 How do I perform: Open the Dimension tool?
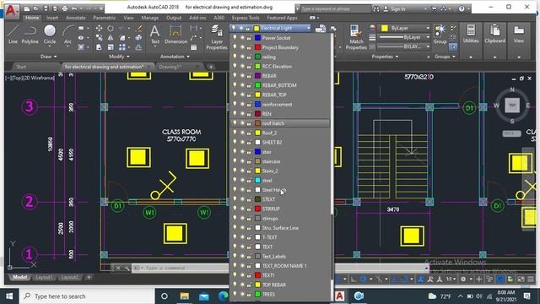click(x=175, y=35)
